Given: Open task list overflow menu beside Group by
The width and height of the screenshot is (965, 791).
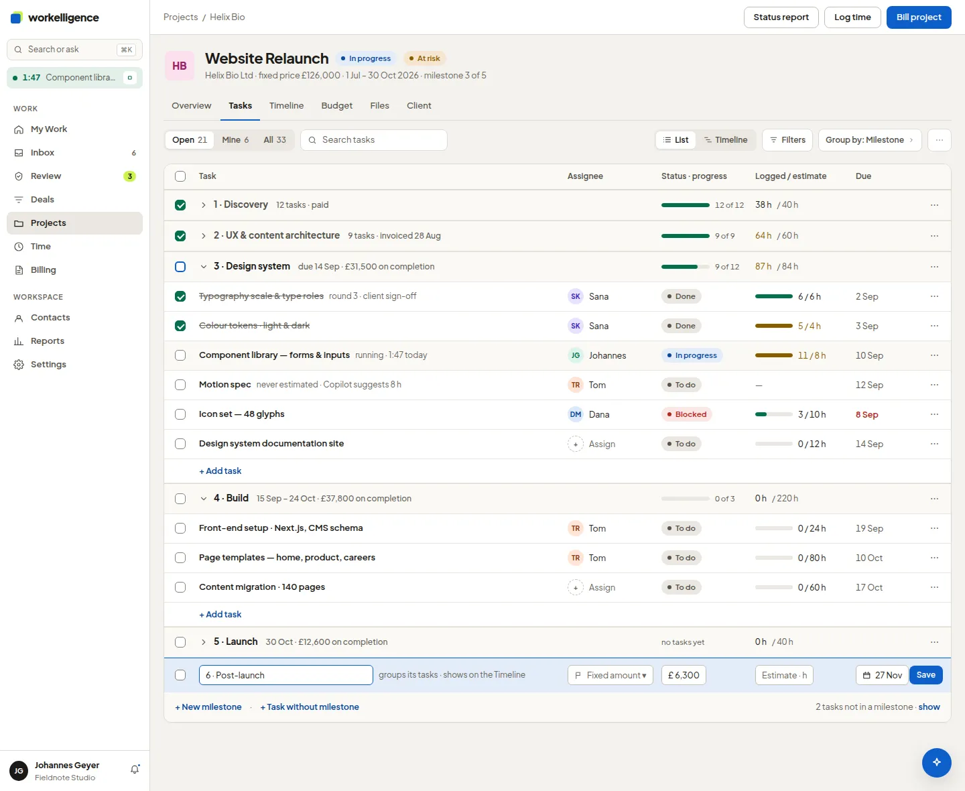Looking at the screenshot, I should click(940, 140).
